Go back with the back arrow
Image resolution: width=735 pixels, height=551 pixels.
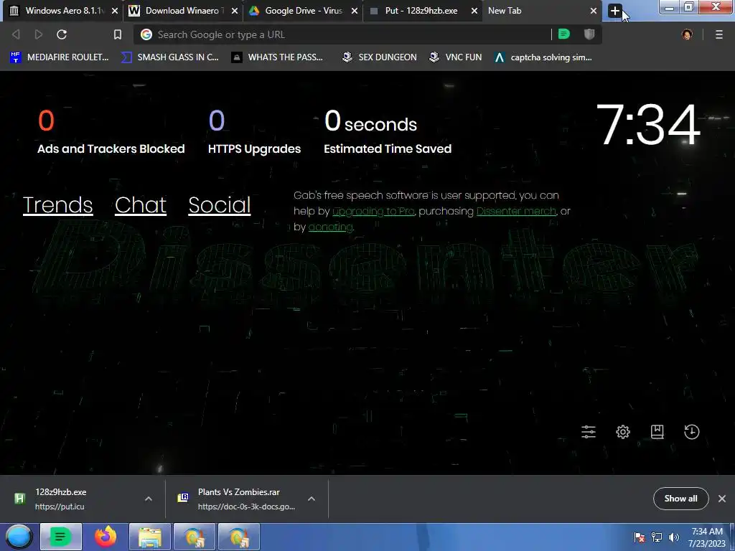coord(16,34)
